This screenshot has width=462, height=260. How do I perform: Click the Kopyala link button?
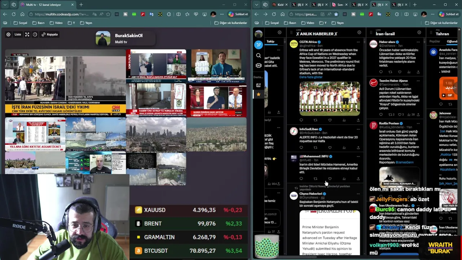[x=50, y=34]
